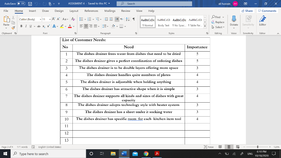Screen dimensions: 281x158
Task: Open Google Chrome from the taskbar
Action: tap(146, 154)
